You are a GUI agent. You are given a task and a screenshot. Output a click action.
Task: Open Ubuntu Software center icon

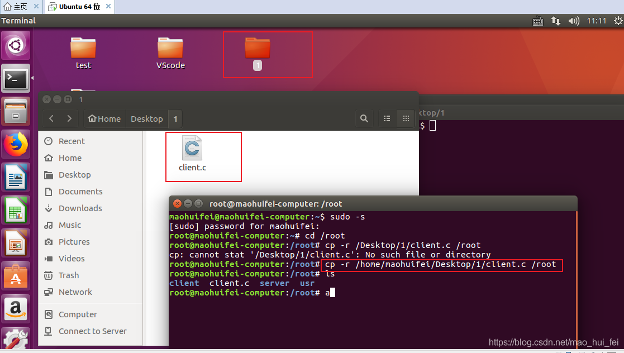(x=16, y=276)
